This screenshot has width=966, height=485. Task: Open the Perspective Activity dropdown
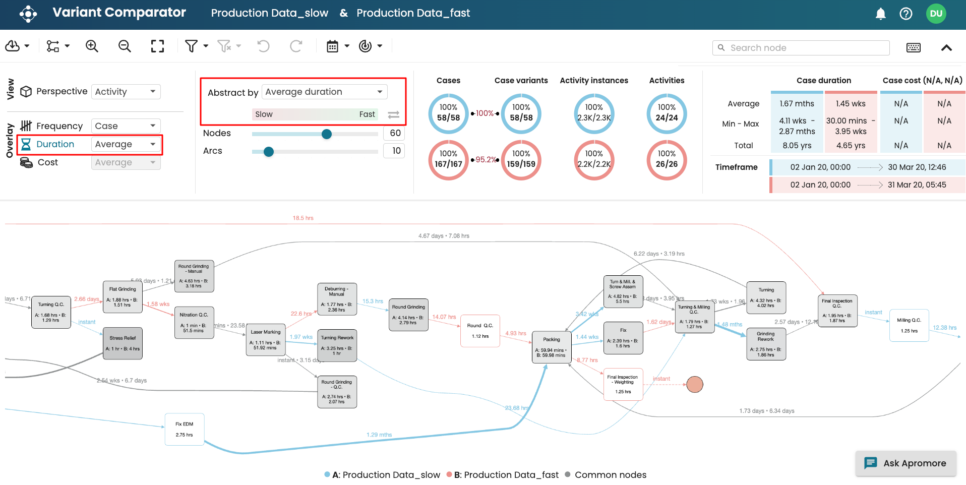126,92
